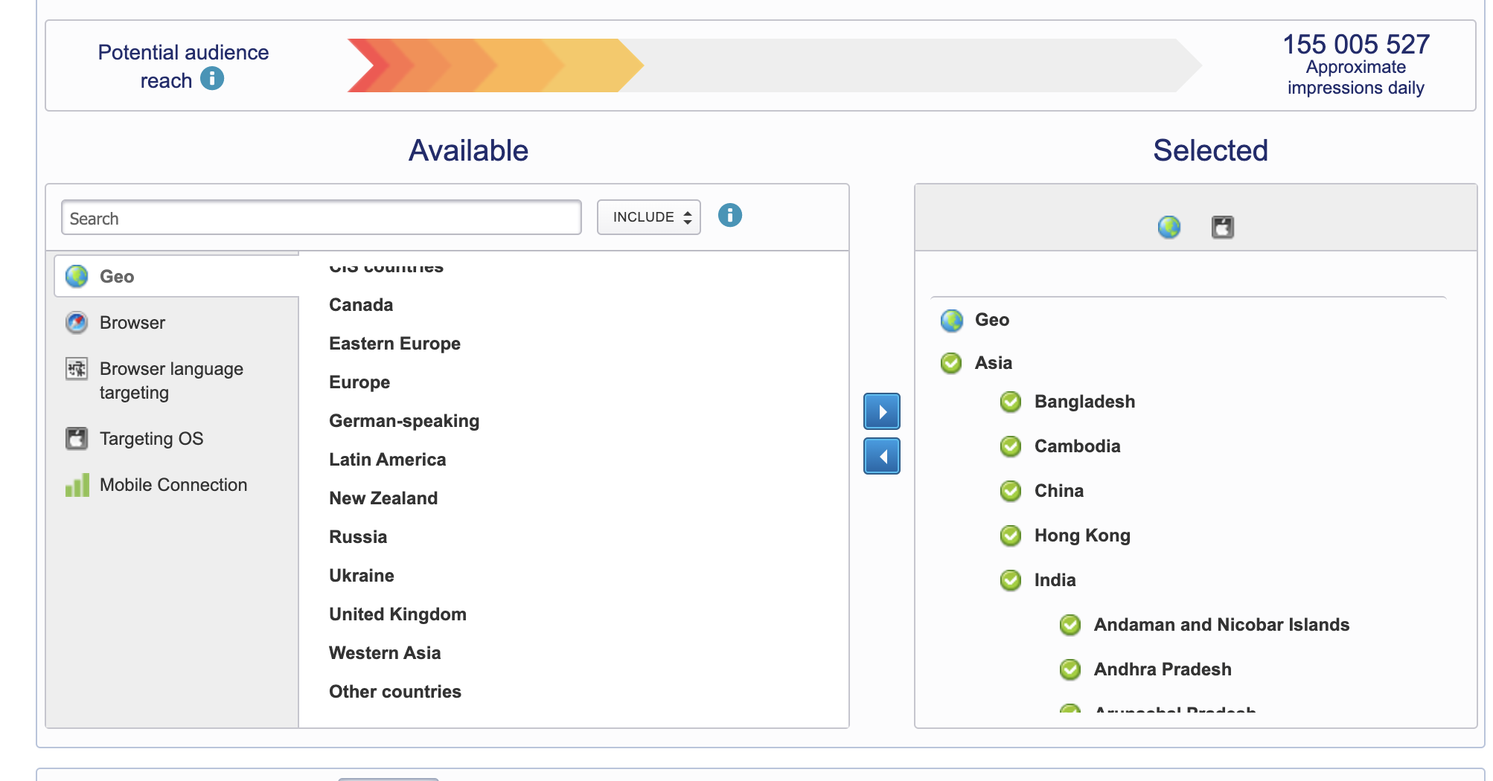Switch to the Browser targeting category
Screen dimensions: 1493x781
pyautogui.click(x=132, y=323)
